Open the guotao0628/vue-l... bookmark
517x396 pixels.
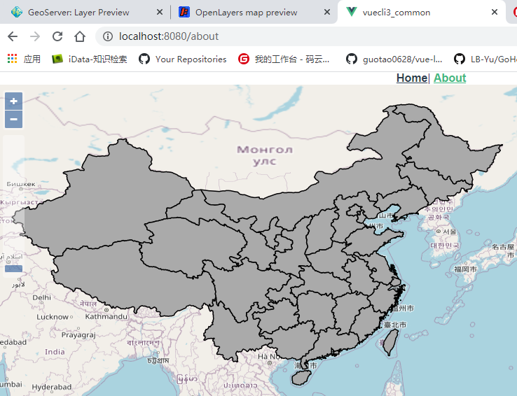[394, 59]
